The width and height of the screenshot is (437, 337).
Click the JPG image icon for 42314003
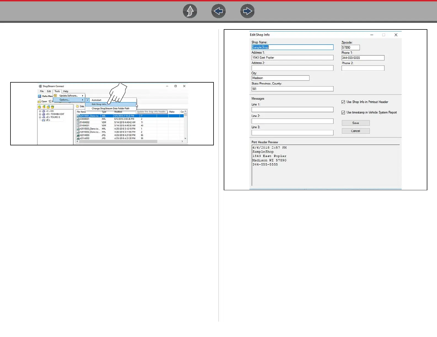tap(78, 135)
